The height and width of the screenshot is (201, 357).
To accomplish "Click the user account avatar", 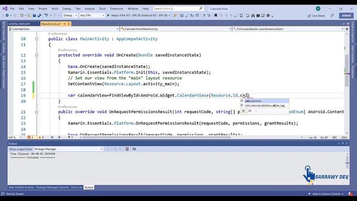I will (318, 9).
